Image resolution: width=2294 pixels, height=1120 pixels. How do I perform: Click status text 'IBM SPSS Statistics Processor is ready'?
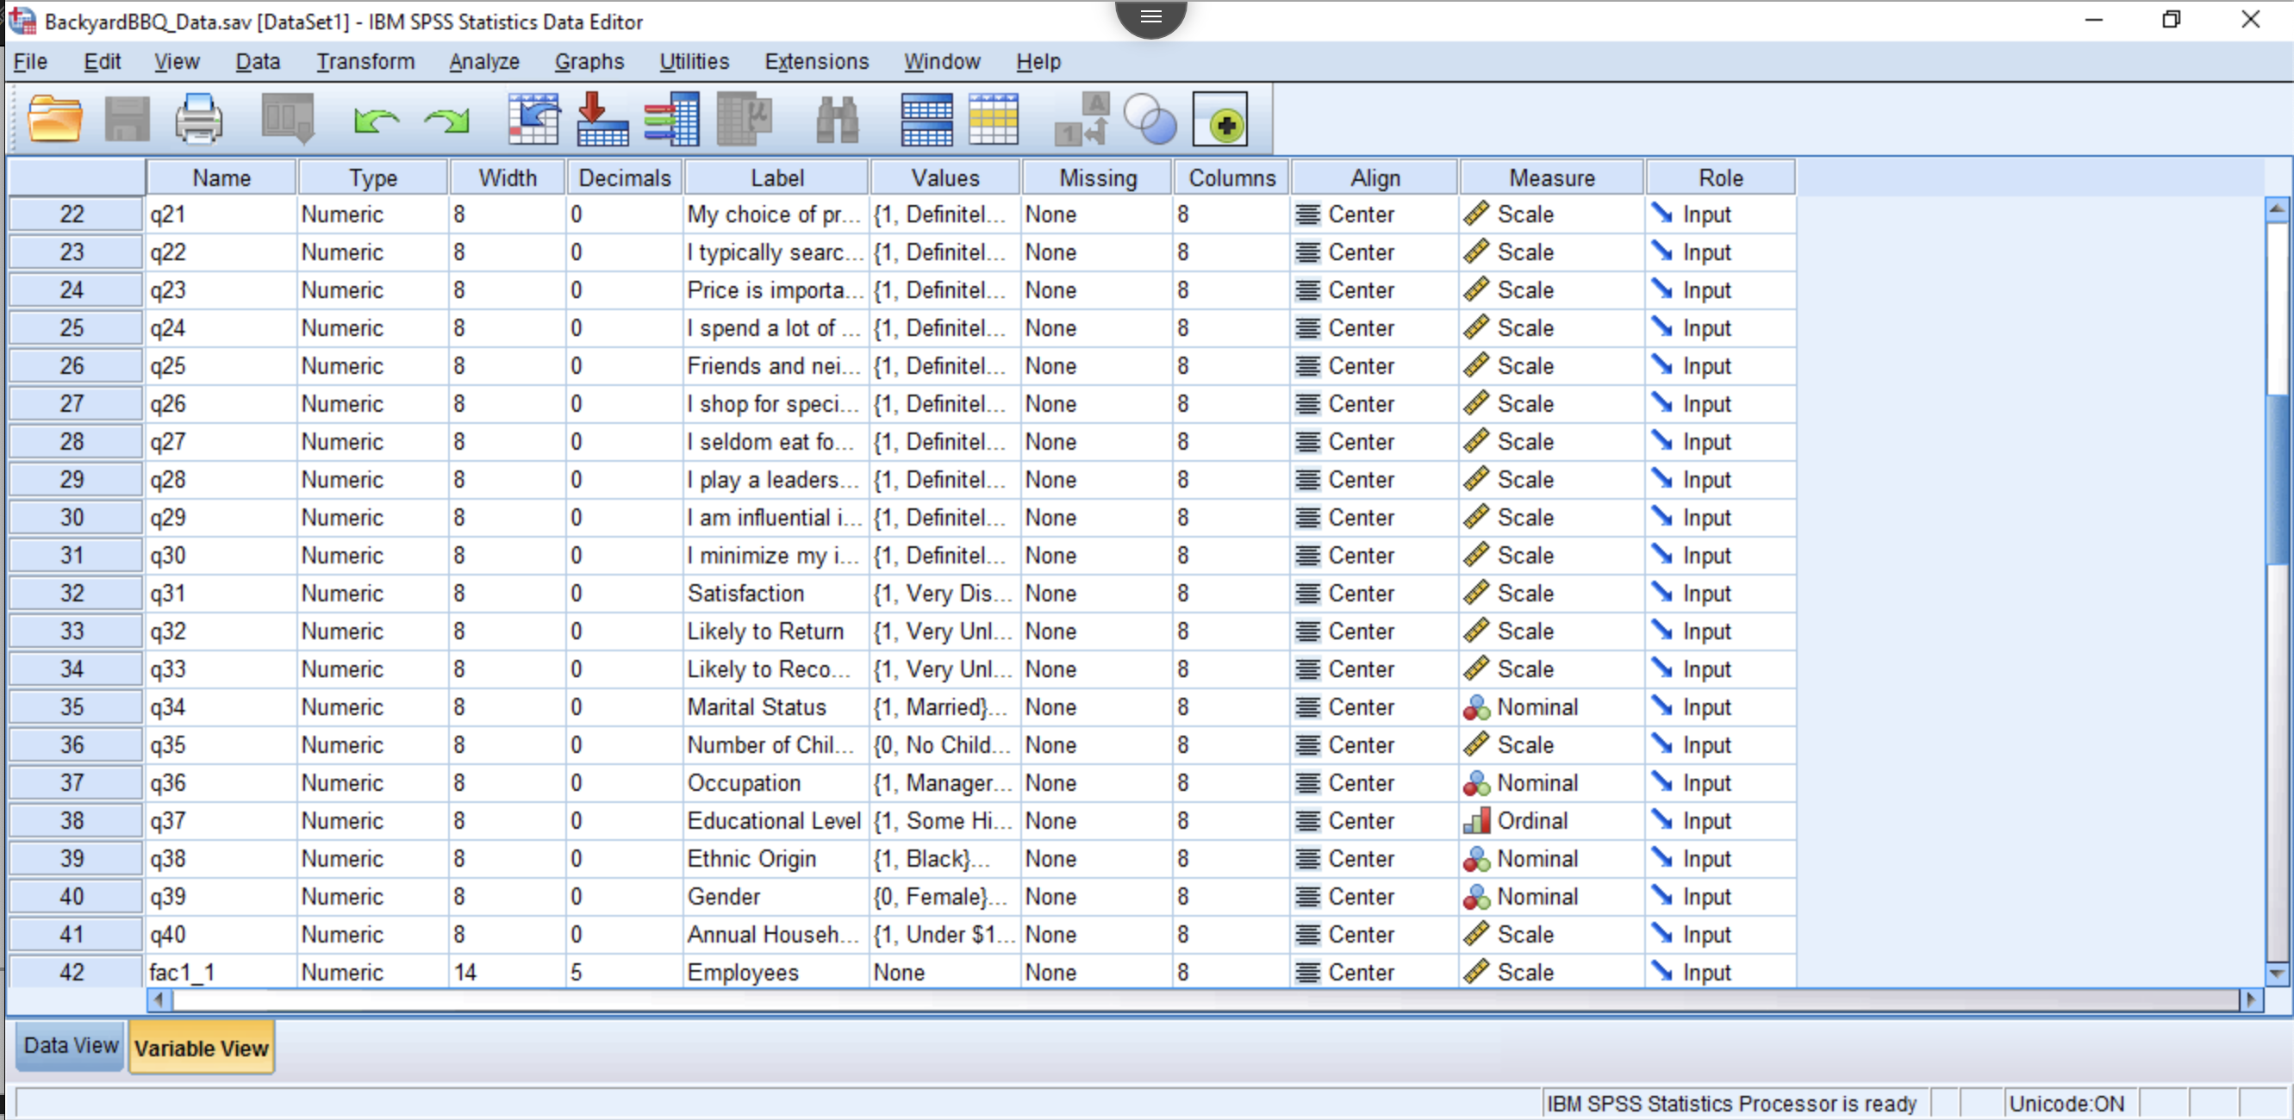(x=1731, y=1103)
